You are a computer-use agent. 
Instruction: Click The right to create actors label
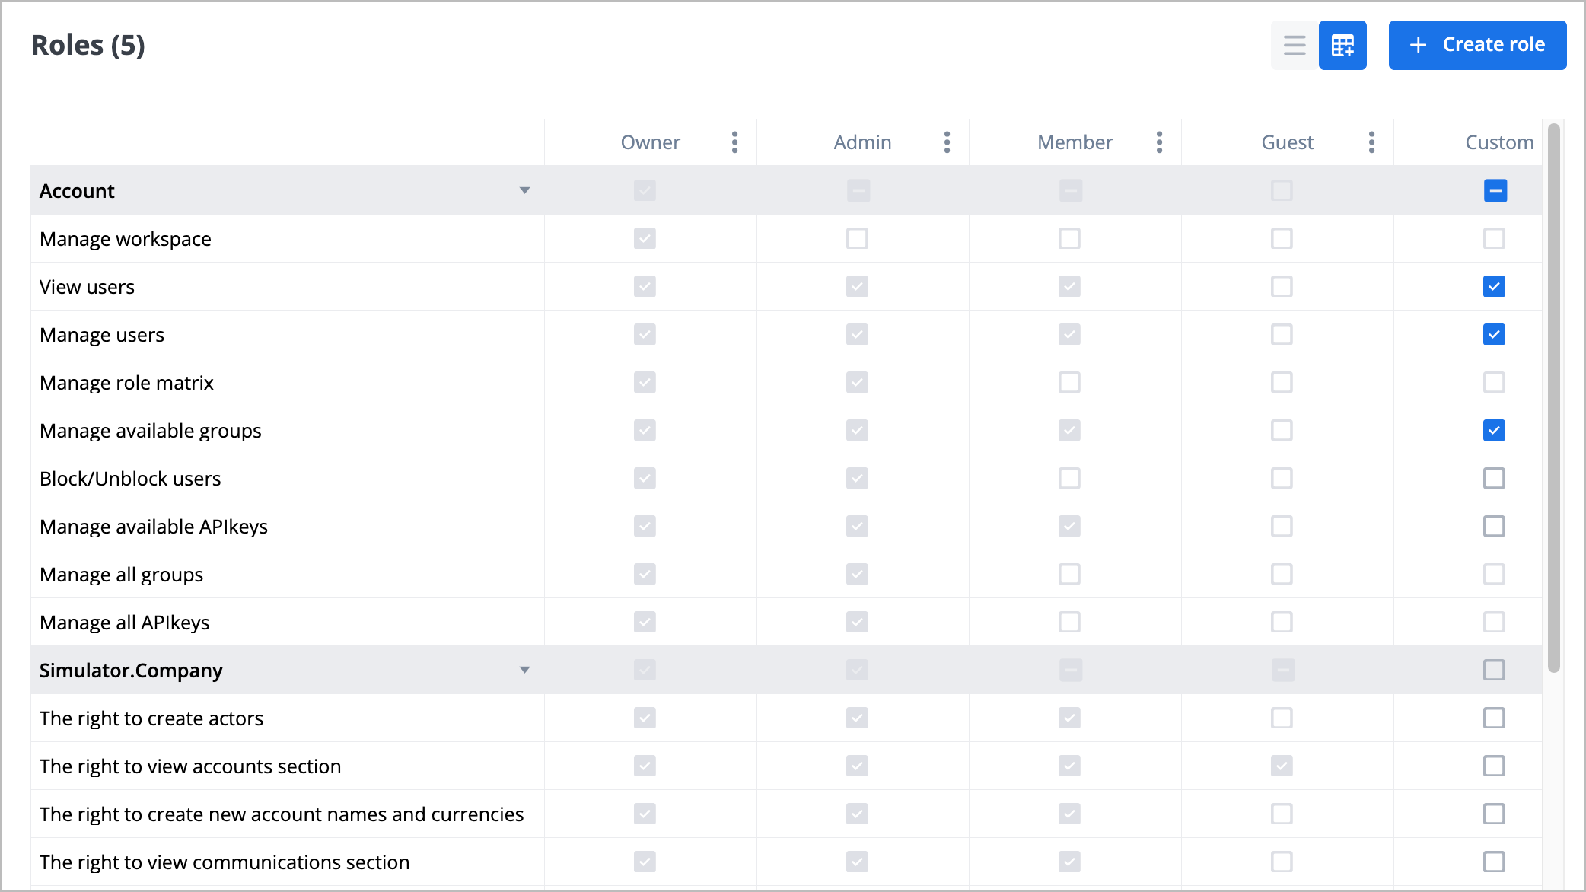tap(151, 718)
